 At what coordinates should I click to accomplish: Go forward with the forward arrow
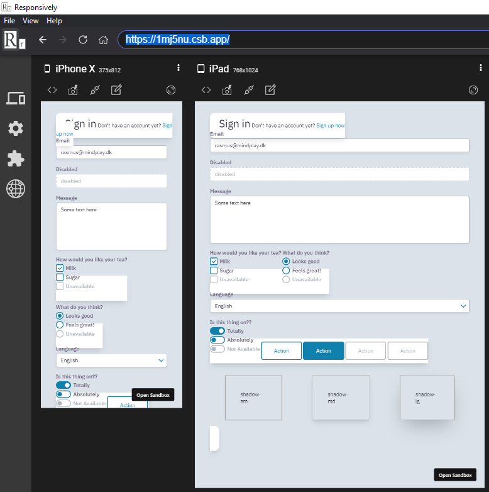(x=63, y=40)
